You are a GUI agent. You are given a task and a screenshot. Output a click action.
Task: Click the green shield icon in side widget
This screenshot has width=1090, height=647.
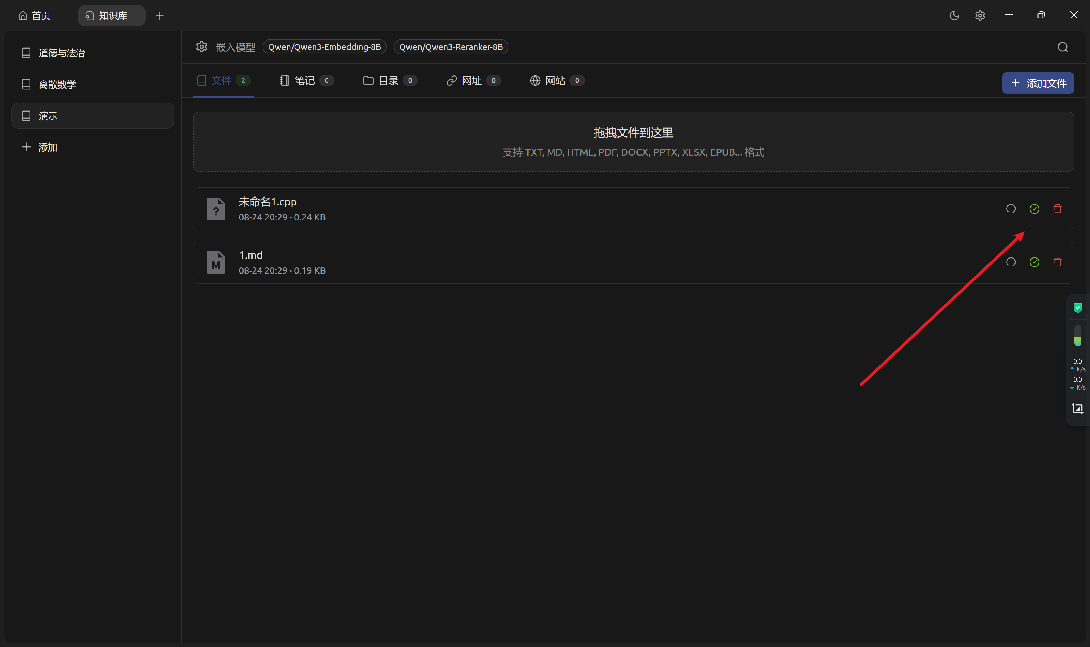coord(1077,307)
